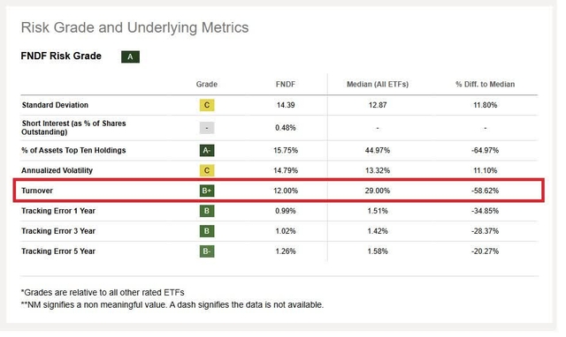Open the Standard Deviation metric label
The image size is (566, 337).
55,105
